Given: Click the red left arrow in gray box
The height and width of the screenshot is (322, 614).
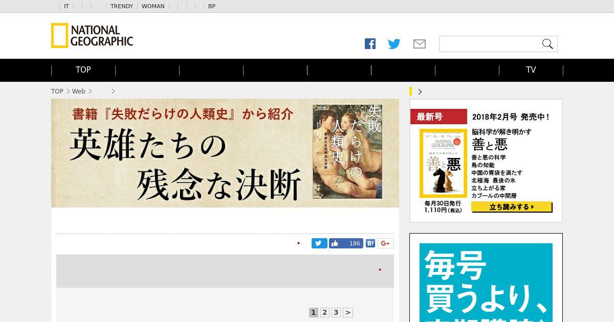Looking at the screenshot, I should tap(379, 269).
